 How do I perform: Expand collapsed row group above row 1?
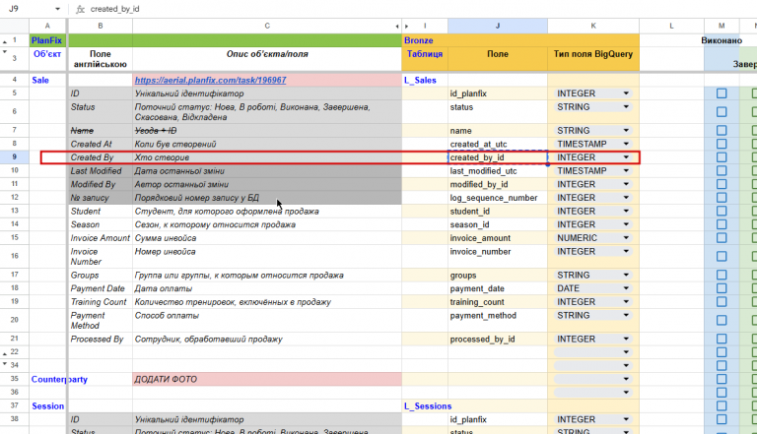(x=5, y=42)
